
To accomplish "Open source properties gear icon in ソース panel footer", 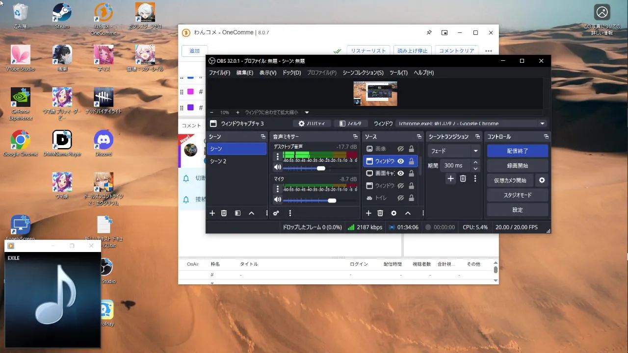I will pos(393,213).
